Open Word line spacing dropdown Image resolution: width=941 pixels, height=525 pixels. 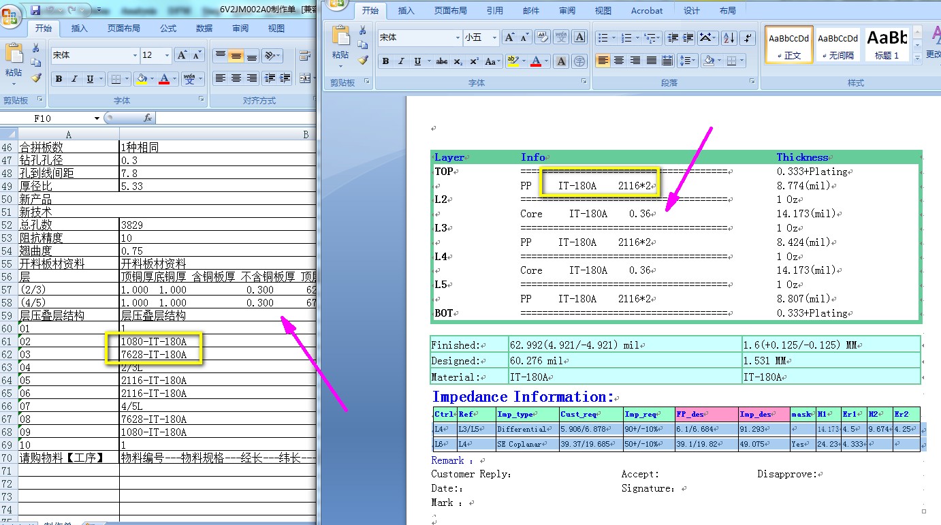(687, 61)
